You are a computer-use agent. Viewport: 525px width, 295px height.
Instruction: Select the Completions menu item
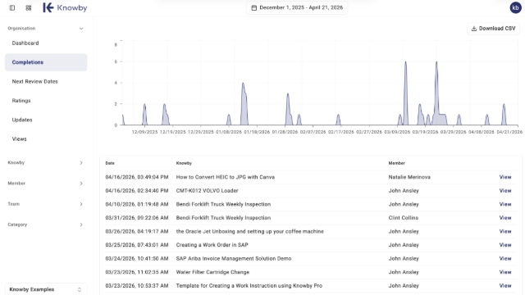tap(46, 62)
